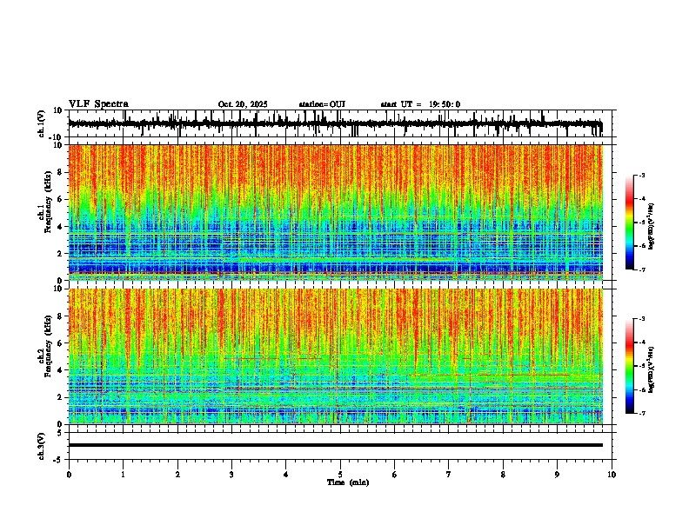Click the "4" kHz tick of ch.1 spectrogram
The height and width of the screenshot is (532, 689).
(x=61, y=227)
